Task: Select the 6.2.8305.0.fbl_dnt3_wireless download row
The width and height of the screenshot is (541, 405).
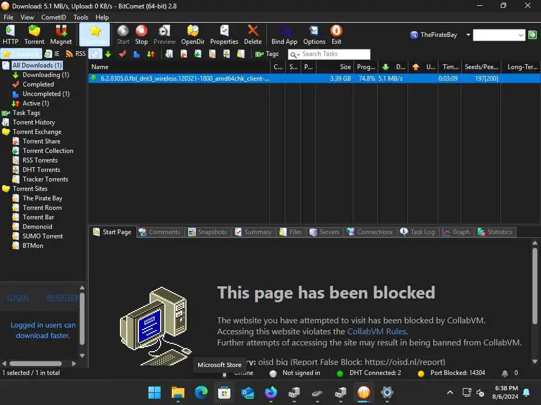Action: click(314, 79)
